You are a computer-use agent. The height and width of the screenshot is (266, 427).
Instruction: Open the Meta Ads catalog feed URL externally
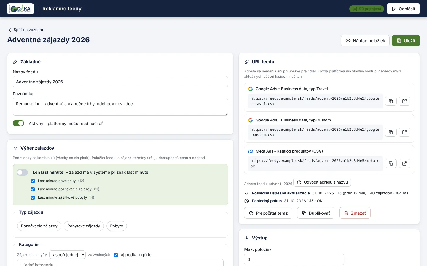point(404,163)
